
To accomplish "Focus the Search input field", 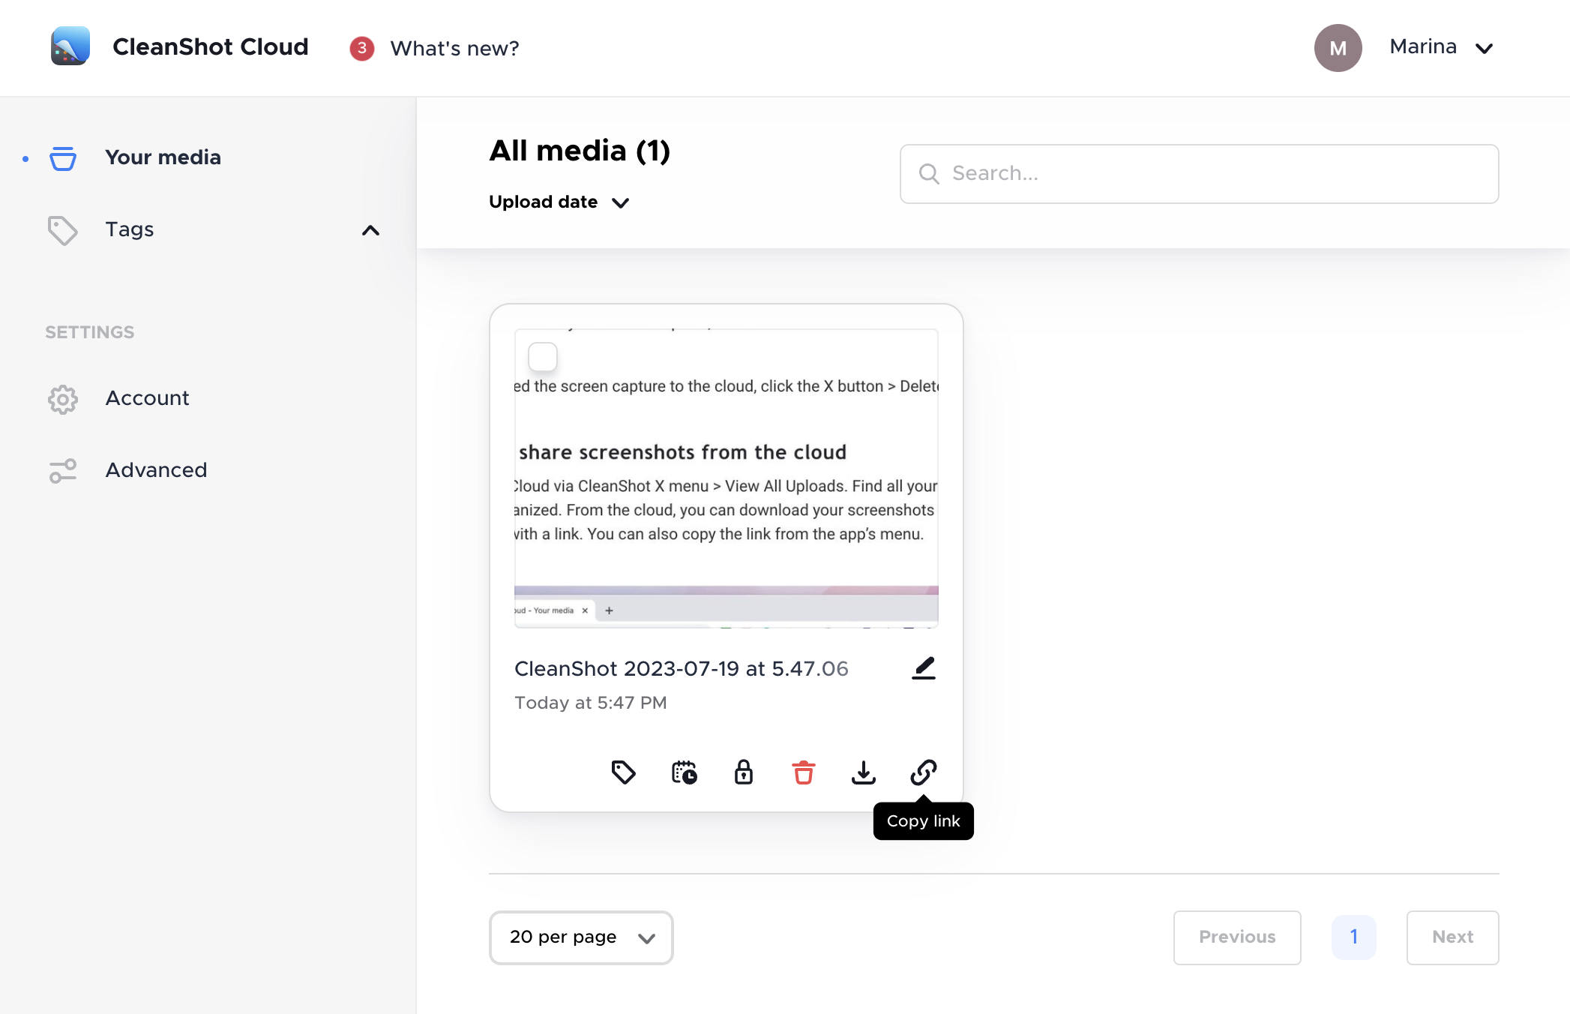I will tap(1199, 174).
